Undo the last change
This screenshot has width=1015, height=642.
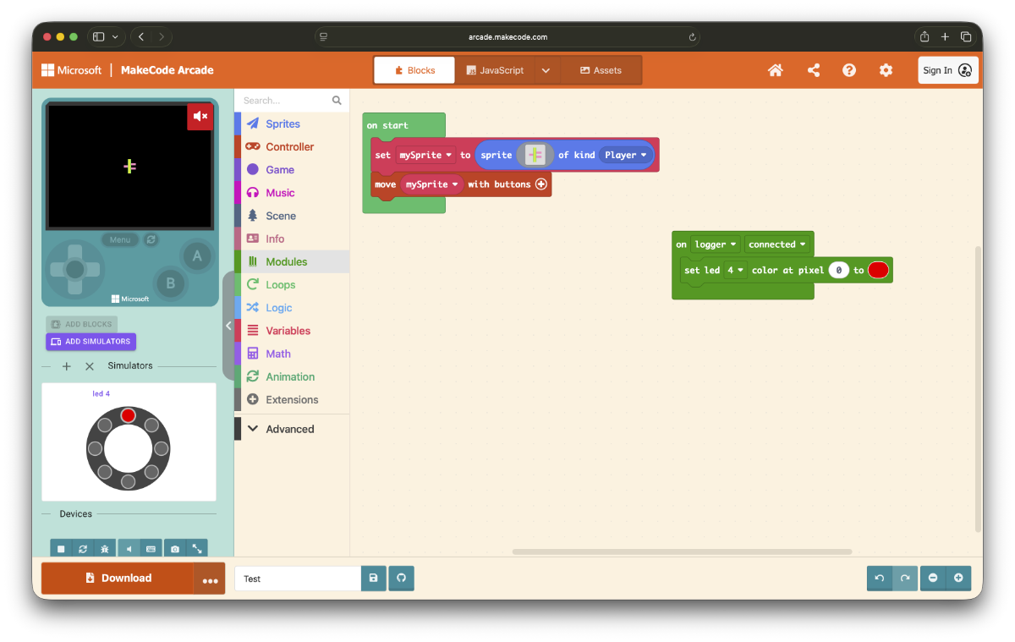pos(880,578)
